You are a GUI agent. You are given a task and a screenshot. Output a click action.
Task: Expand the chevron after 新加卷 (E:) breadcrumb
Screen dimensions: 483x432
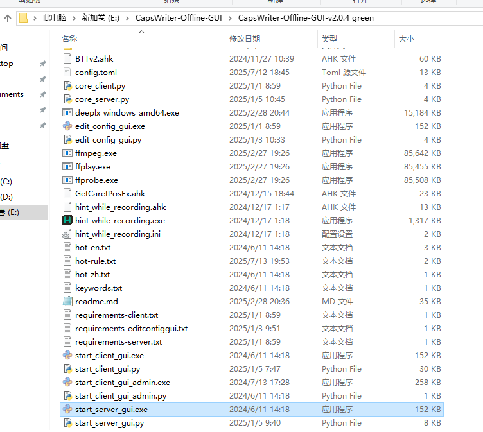[127, 18]
